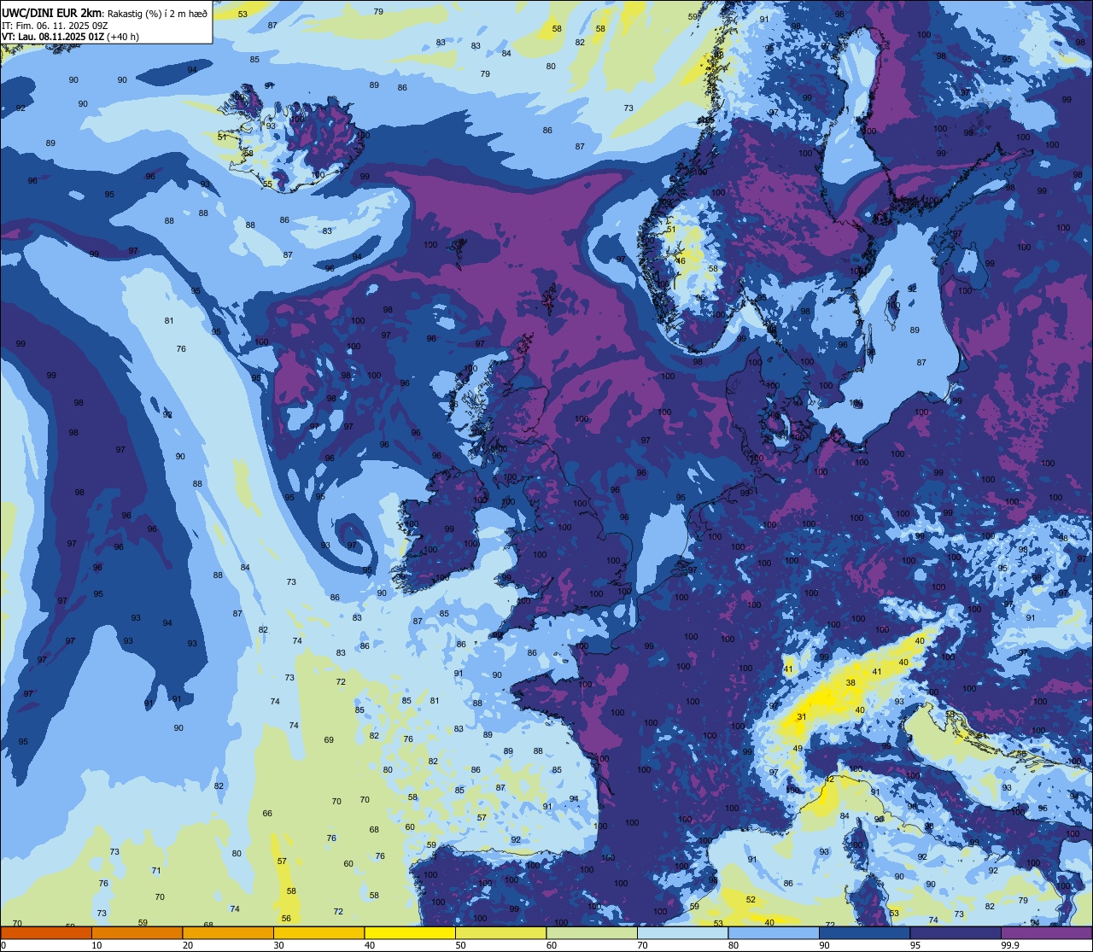Image resolution: width=1093 pixels, height=952 pixels.
Task: Click the darkest orange legend swatch below 10
Action: (46, 932)
